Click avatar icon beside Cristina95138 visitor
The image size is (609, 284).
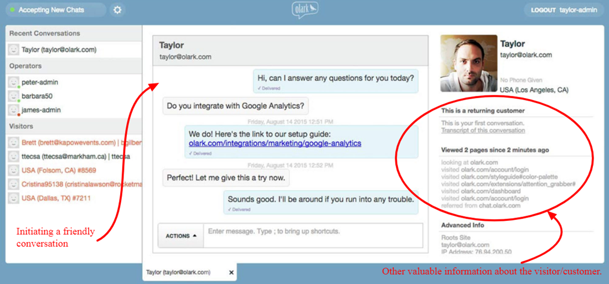(14, 184)
